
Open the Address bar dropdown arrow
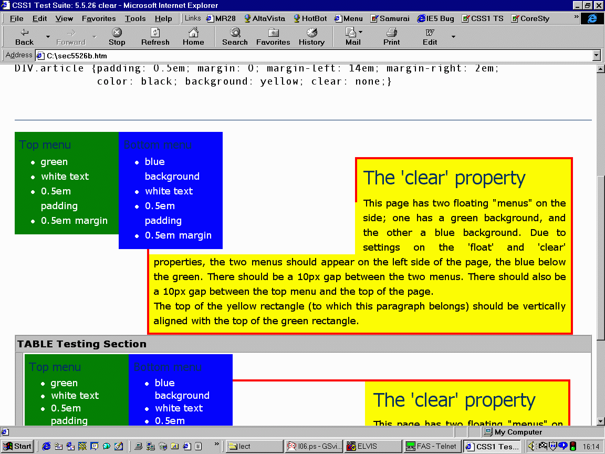click(596, 55)
